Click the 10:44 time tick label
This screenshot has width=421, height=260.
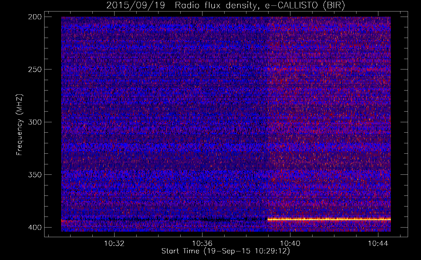click(378, 243)
